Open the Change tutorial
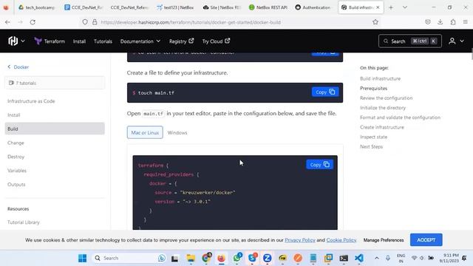 point(16,143)
